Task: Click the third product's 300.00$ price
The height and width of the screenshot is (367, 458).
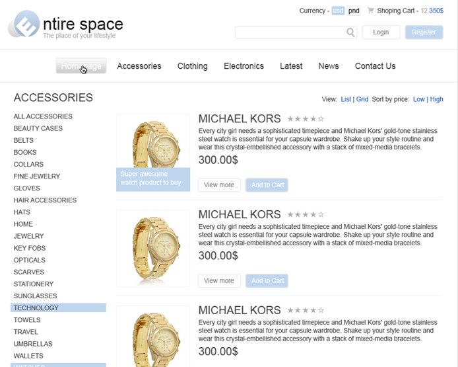Action: point(218,352)
